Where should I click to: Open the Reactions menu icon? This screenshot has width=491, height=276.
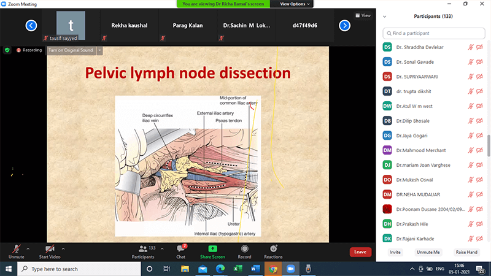(273, 249)
